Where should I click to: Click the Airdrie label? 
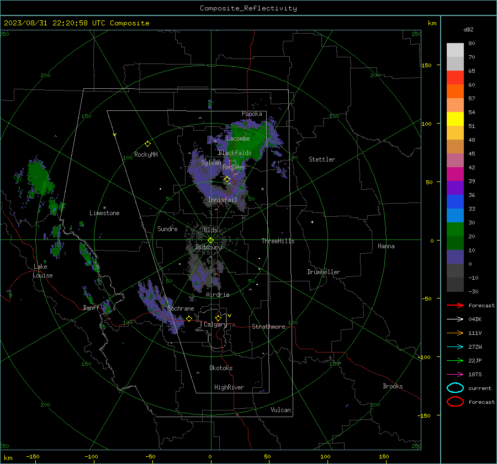218,295
